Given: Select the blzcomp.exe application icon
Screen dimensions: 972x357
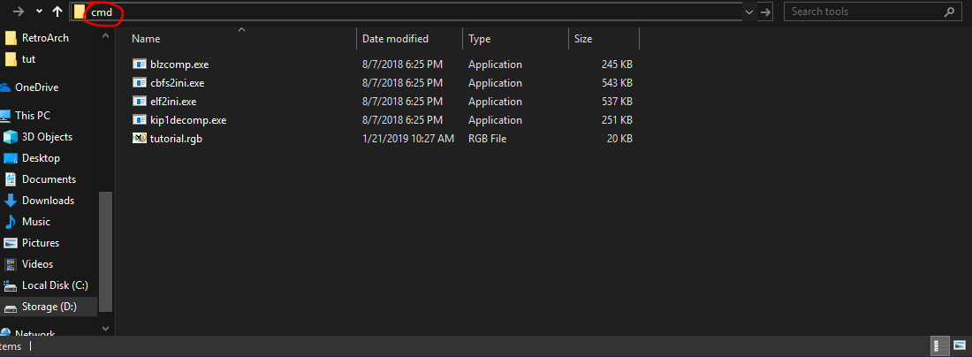Looking at the screenshot, I should click(139, 64).
